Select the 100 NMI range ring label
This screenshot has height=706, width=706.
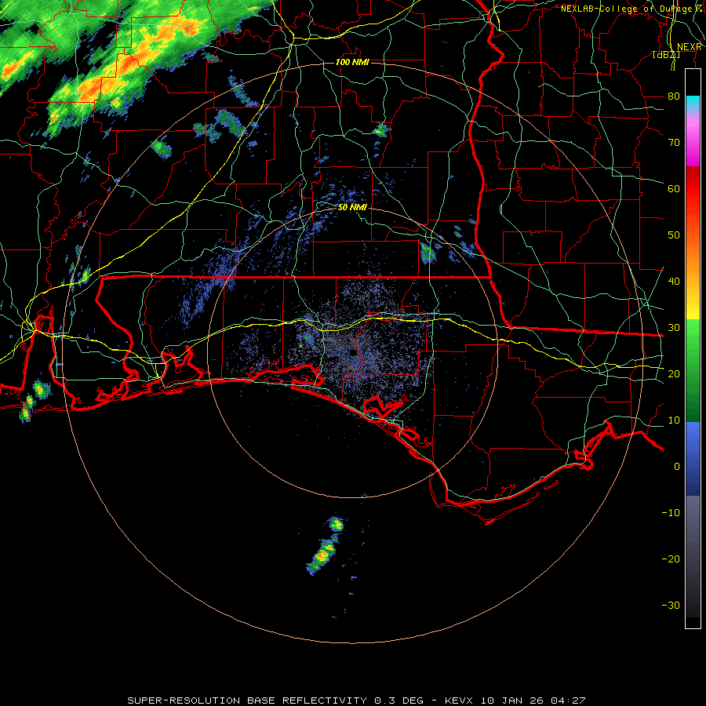[352, 62]
